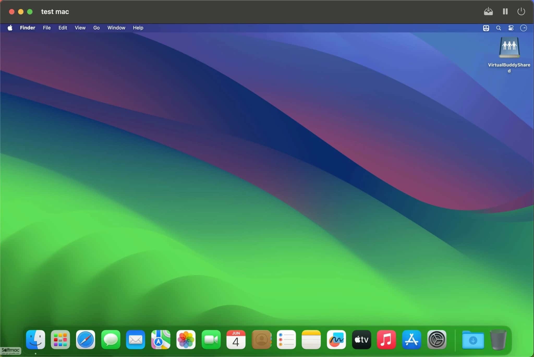Open Control Center in menu bar
Viewport: 534px width, 357px height.
[511, 28]
